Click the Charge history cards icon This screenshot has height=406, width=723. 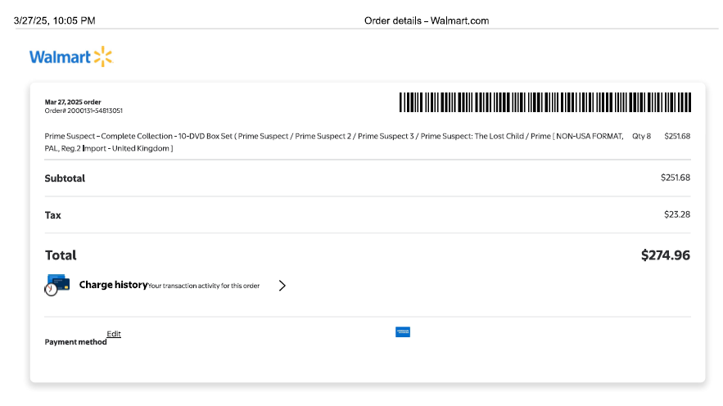(x=57, y=285)
